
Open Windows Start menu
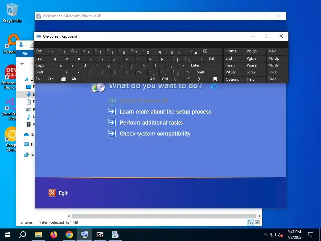[x=8, y=235]
